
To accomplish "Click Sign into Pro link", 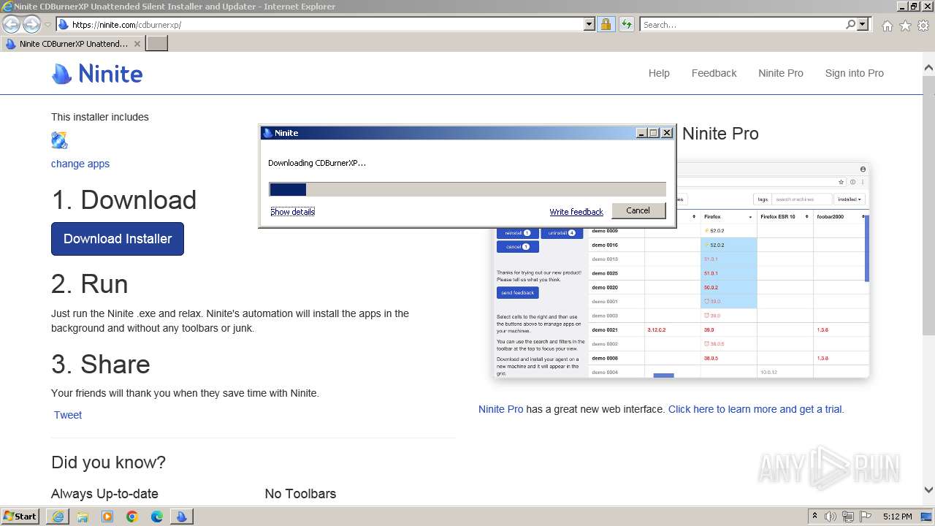I will click(854, 73).
